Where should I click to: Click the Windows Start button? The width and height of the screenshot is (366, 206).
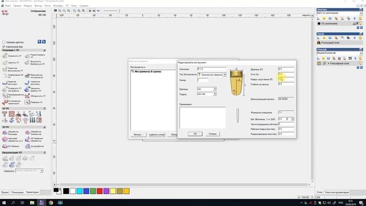pyautogui.click(x=4, y=203)
